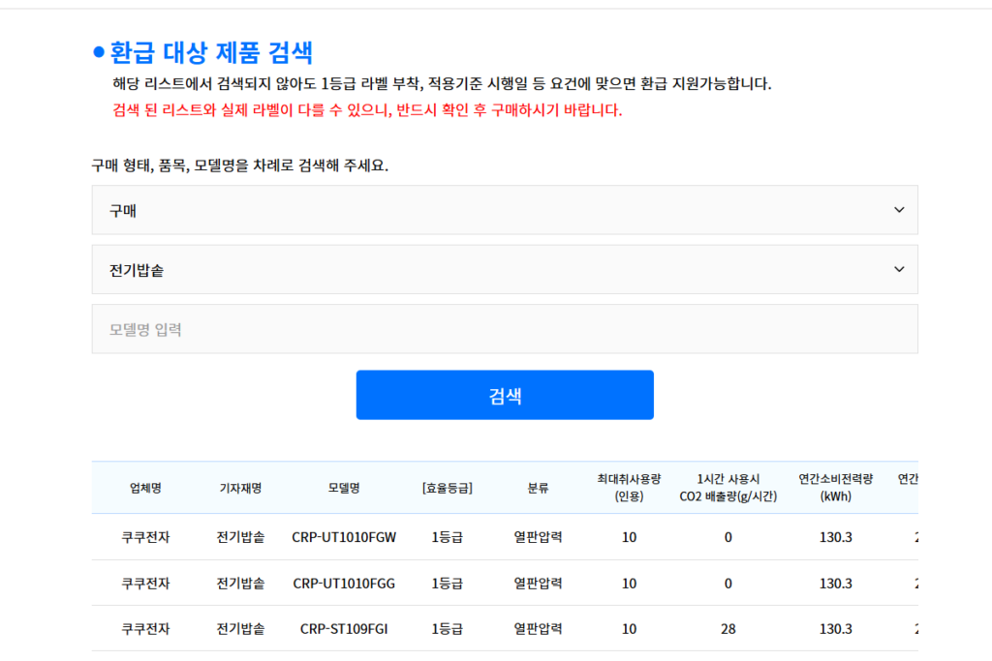
Task: Select the 연간소비전력량 (kWh) column header
Action: (835, 488)
